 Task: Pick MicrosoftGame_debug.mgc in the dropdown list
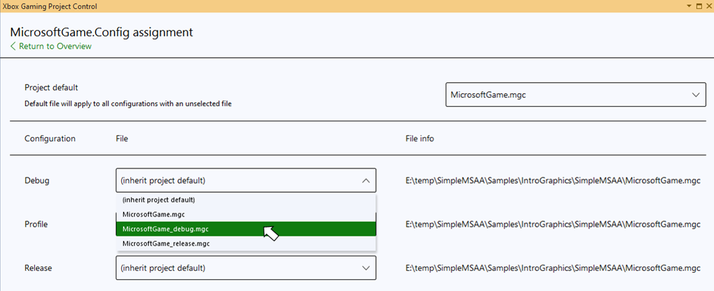(246, 229)
